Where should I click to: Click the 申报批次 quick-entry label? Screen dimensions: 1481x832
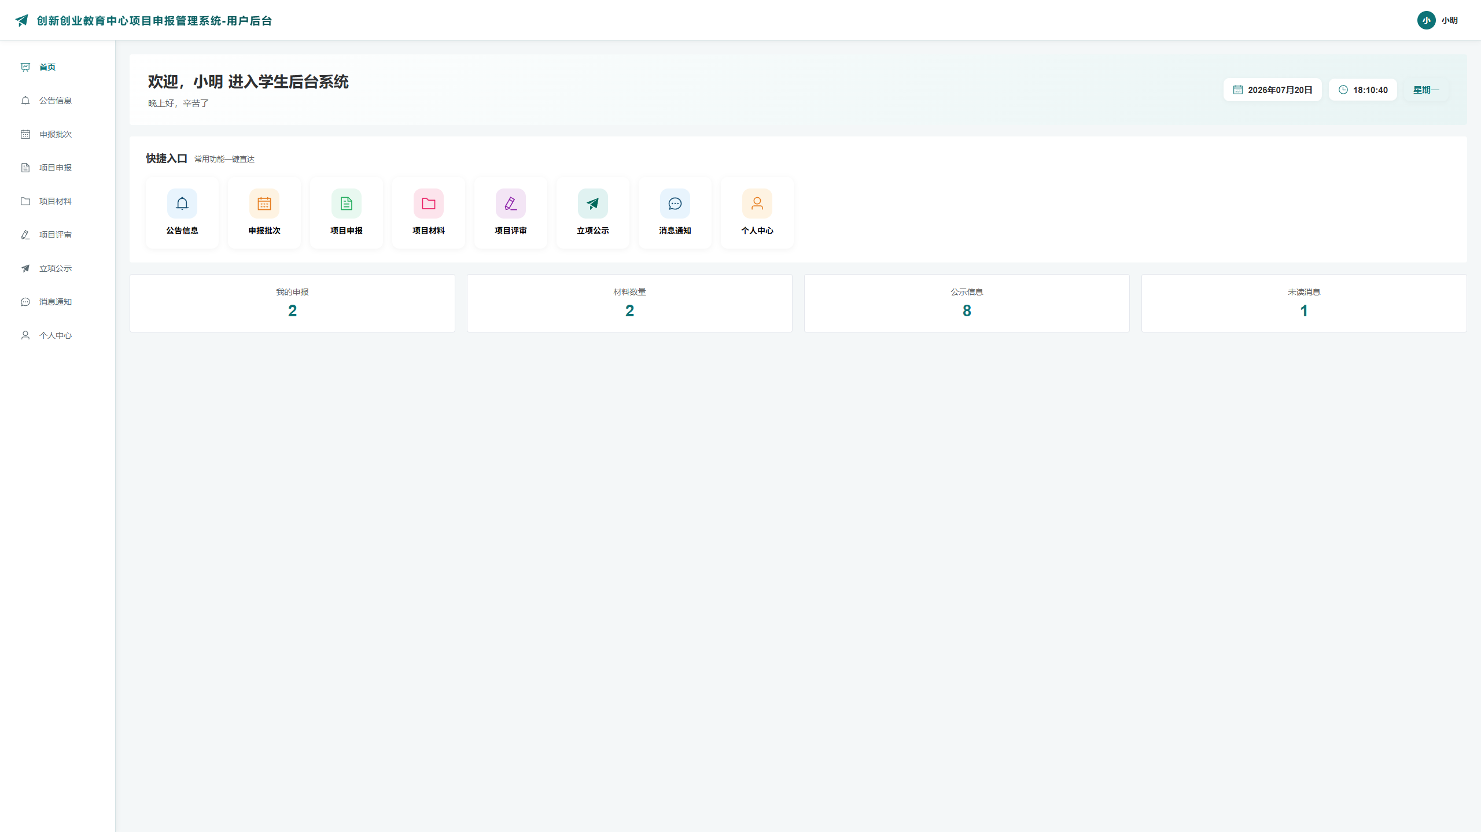tap(264, 231)
